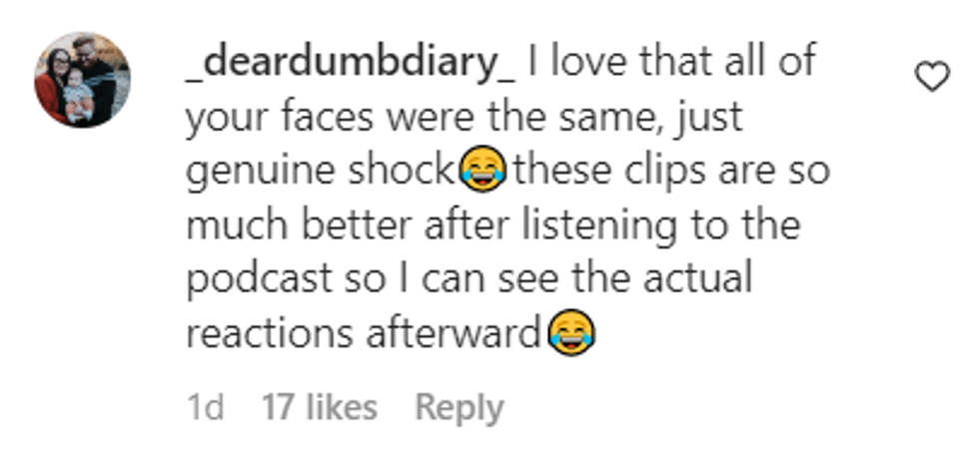The width and height of the screenshot is (979, 465).
Task: Select the baby in the avatar photo
Action: point(78,94)
